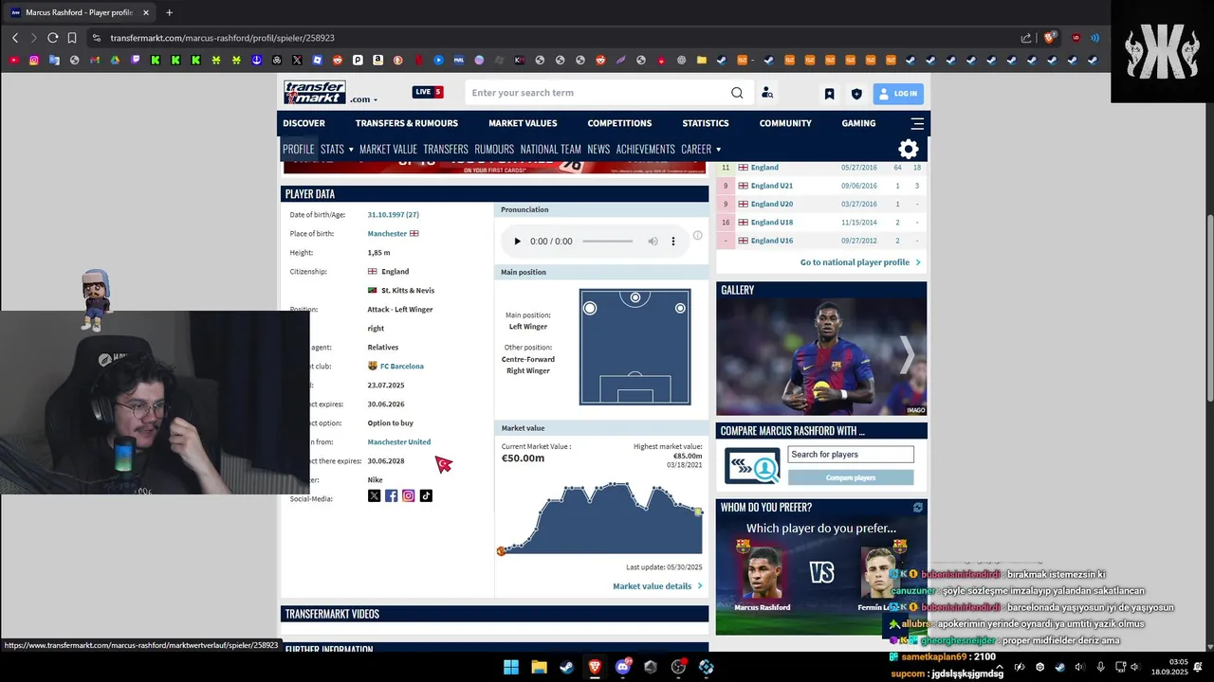Open the PROFILE tab
Screen dimensions: 1214x682
point(299,149)
